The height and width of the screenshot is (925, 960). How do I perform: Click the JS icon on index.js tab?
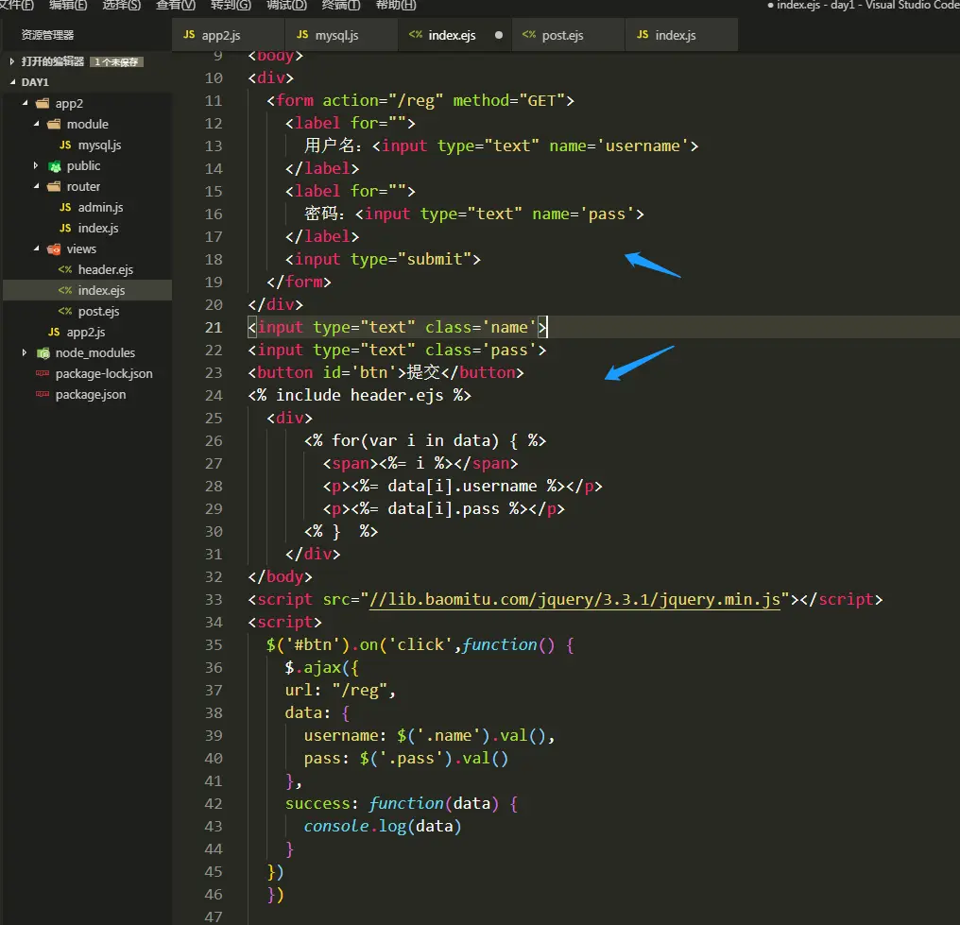[643, 34]
